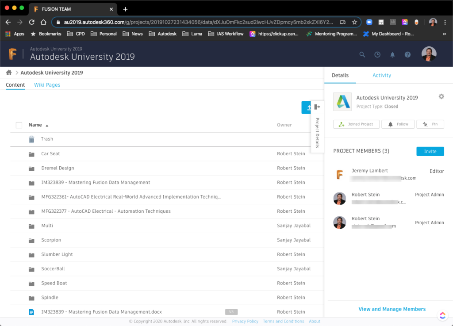The image size is (453, 326).
Task: Toggle the select-all checkbox beside Name
Action: pos(19,125)
